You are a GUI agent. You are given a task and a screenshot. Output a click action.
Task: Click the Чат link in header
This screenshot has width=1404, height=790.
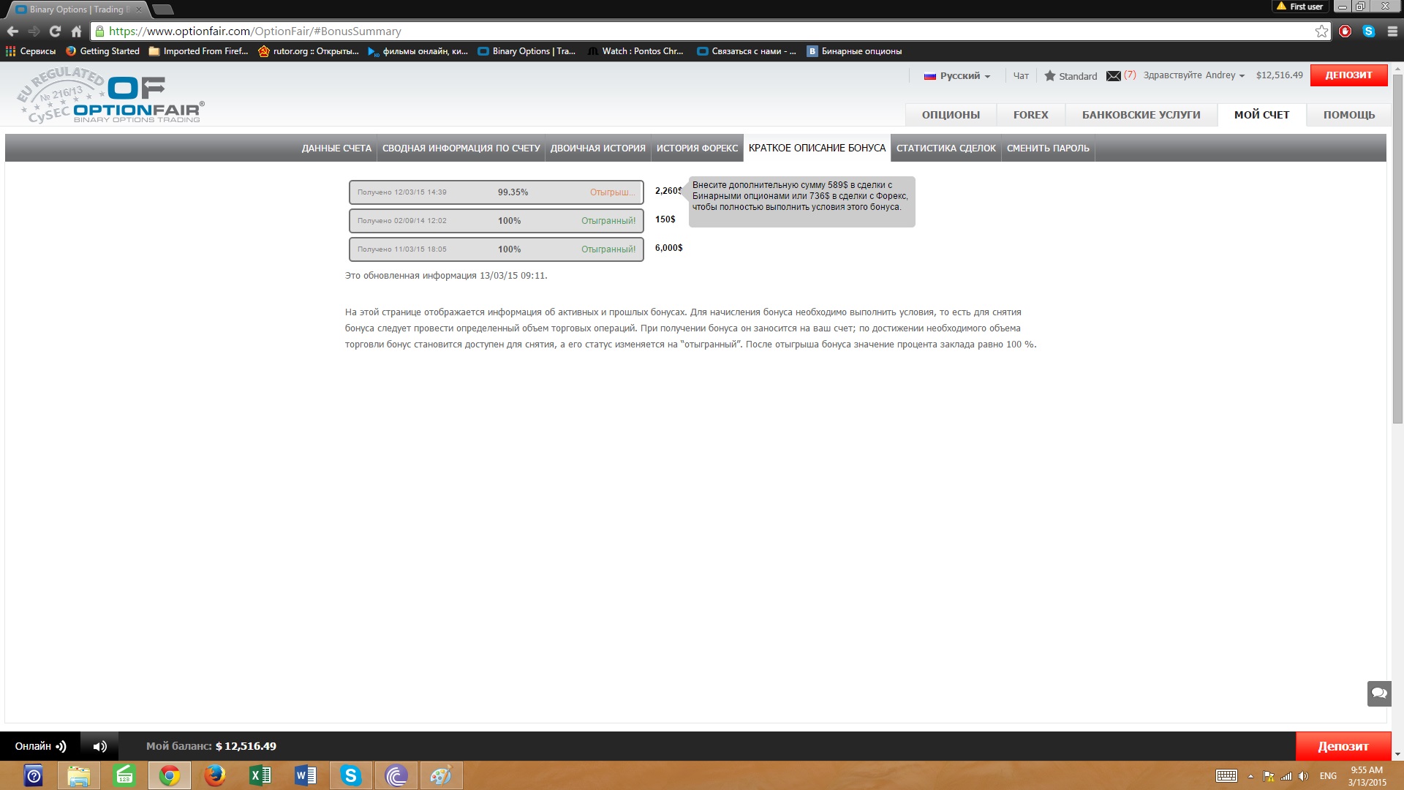(1021, 76)
